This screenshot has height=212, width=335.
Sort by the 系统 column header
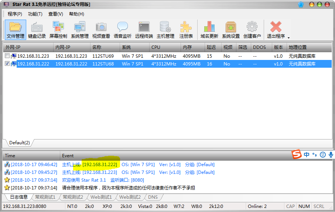click(x=134, y=47)
